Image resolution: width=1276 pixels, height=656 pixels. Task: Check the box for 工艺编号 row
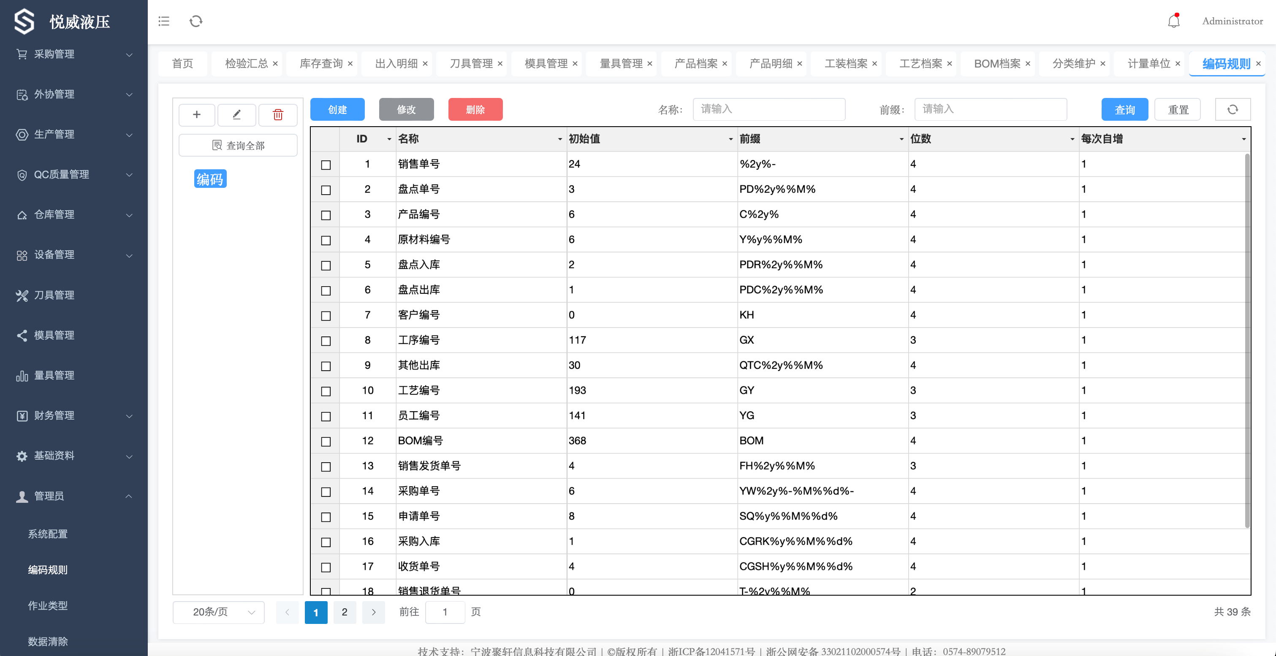click(x=326, y=392)
